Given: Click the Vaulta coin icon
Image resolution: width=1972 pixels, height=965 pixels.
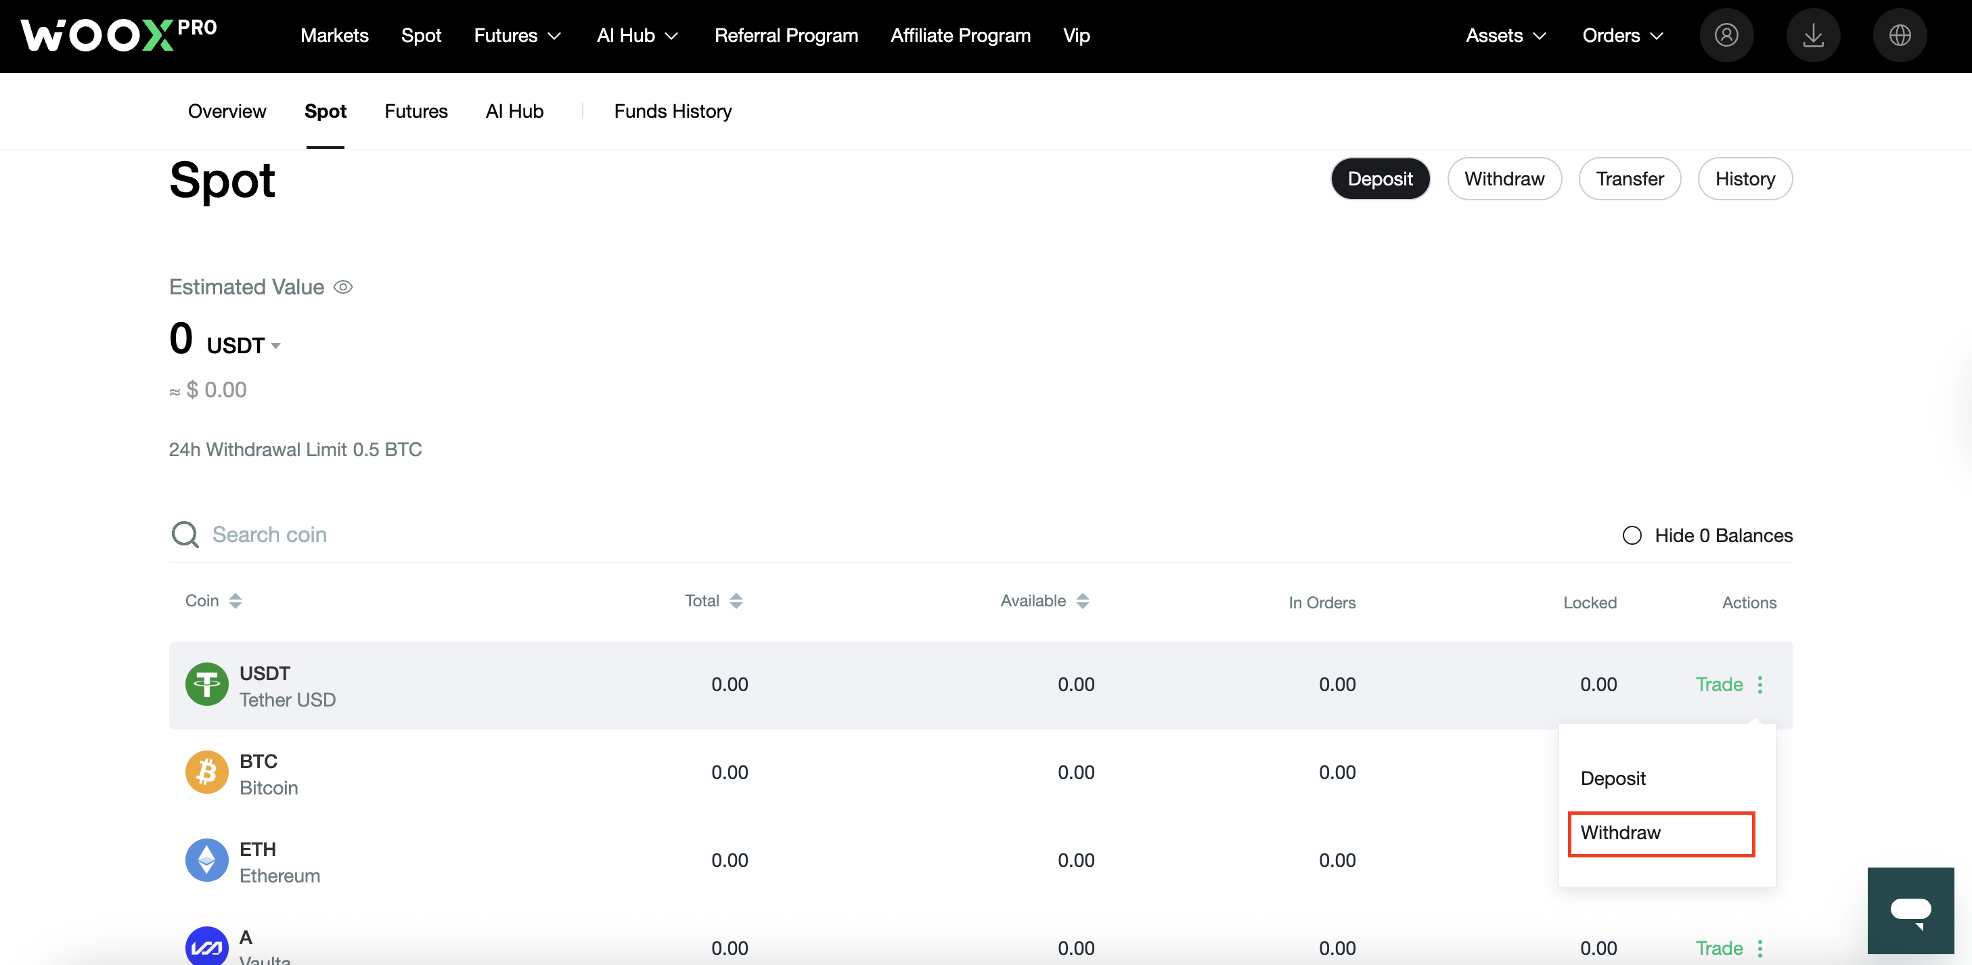Looking at the screenshot, I should (x=206, y=947).
